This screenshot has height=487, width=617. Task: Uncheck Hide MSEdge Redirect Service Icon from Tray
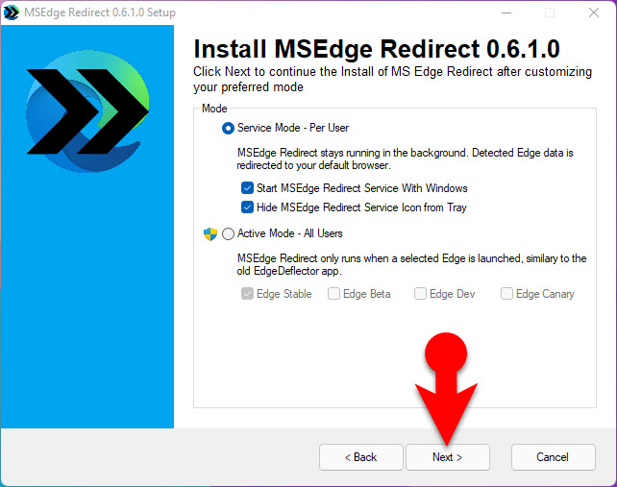(247, 207)
